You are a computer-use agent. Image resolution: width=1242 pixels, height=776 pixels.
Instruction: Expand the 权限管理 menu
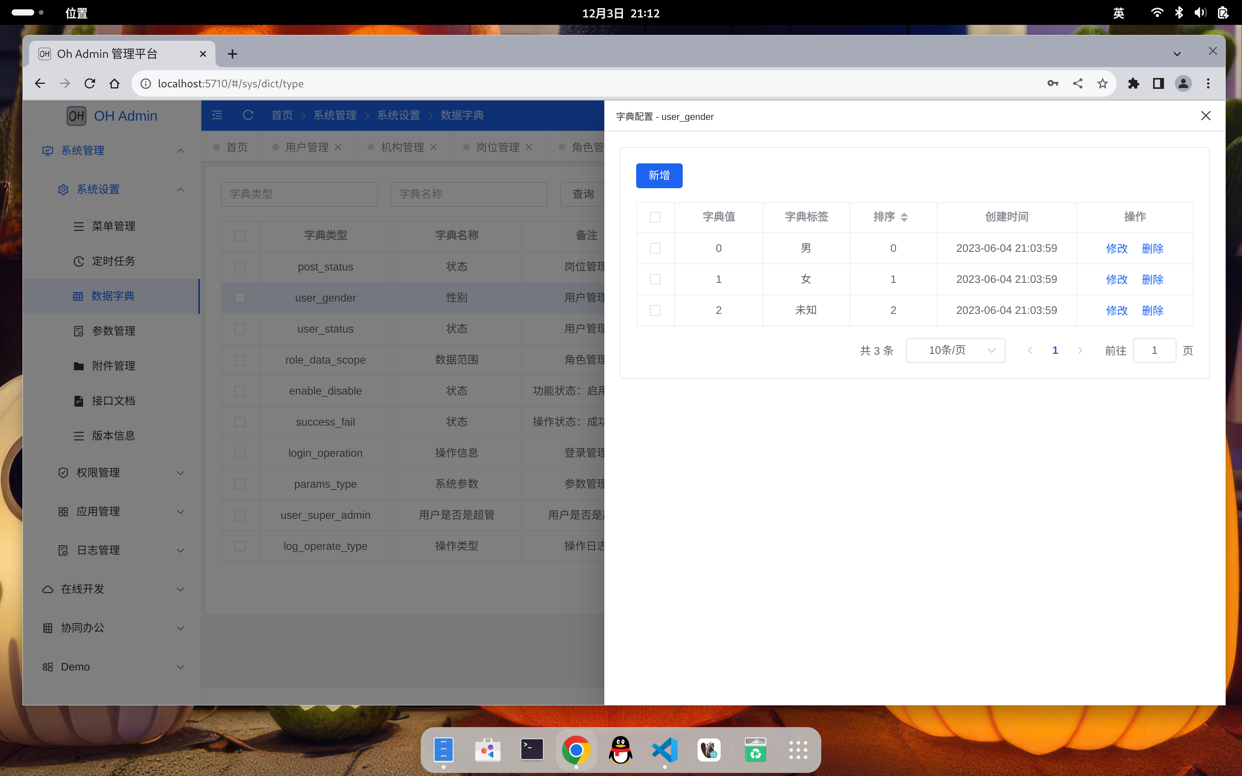coord(111,473)
